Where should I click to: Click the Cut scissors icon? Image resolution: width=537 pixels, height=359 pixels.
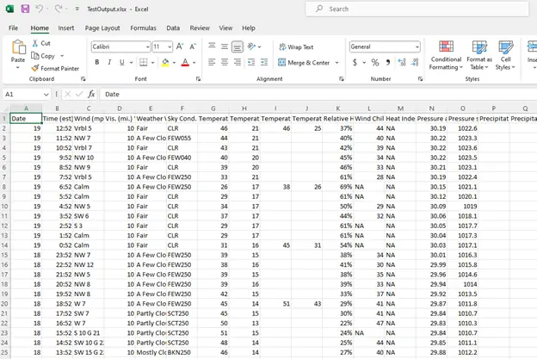pos(34,43)
